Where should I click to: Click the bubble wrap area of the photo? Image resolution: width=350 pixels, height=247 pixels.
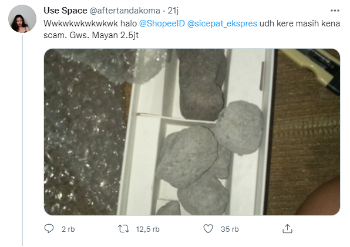[85, 131]
